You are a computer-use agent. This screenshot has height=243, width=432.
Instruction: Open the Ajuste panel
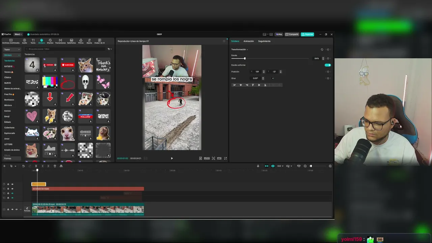click(x=89, y=41)
